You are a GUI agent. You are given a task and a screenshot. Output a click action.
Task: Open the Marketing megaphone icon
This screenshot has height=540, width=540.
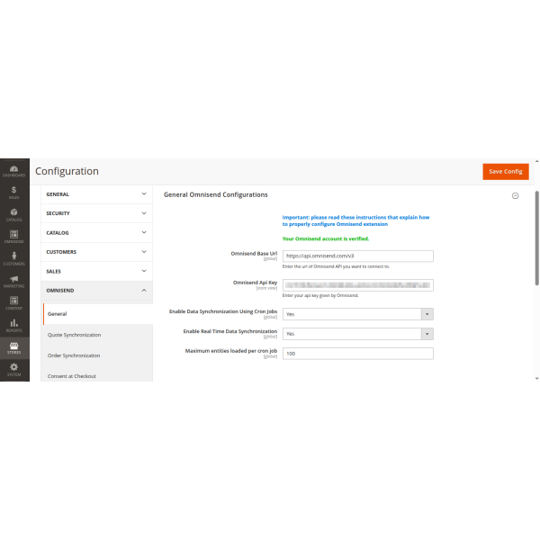coord(14,282)
